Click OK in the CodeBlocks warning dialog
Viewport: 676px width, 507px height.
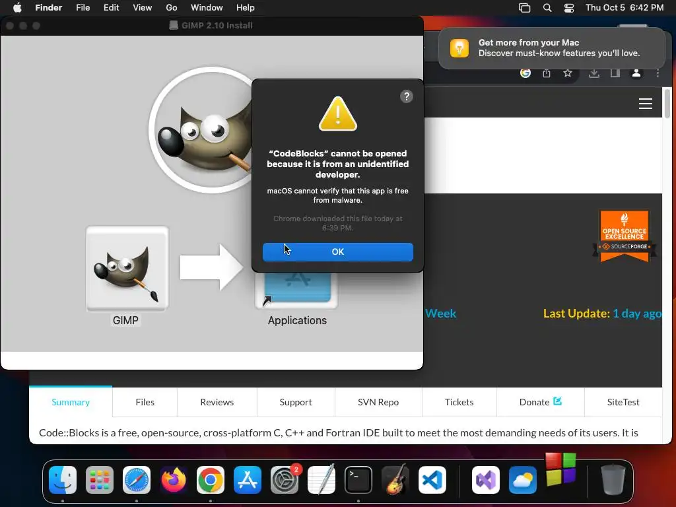pyautogui.click(x=337, y=252)
